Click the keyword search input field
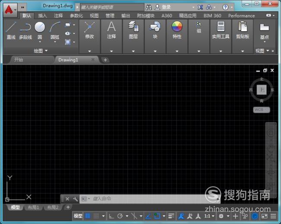This screenshot has height=224, width=281. 112,7
